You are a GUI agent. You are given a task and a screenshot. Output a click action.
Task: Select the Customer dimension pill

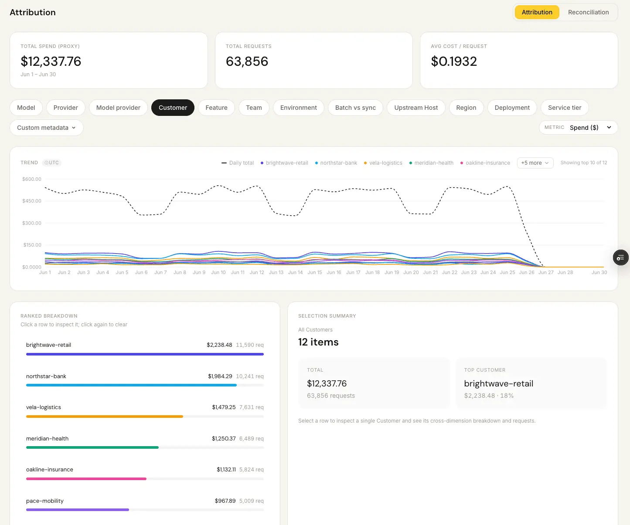point(173,108)
